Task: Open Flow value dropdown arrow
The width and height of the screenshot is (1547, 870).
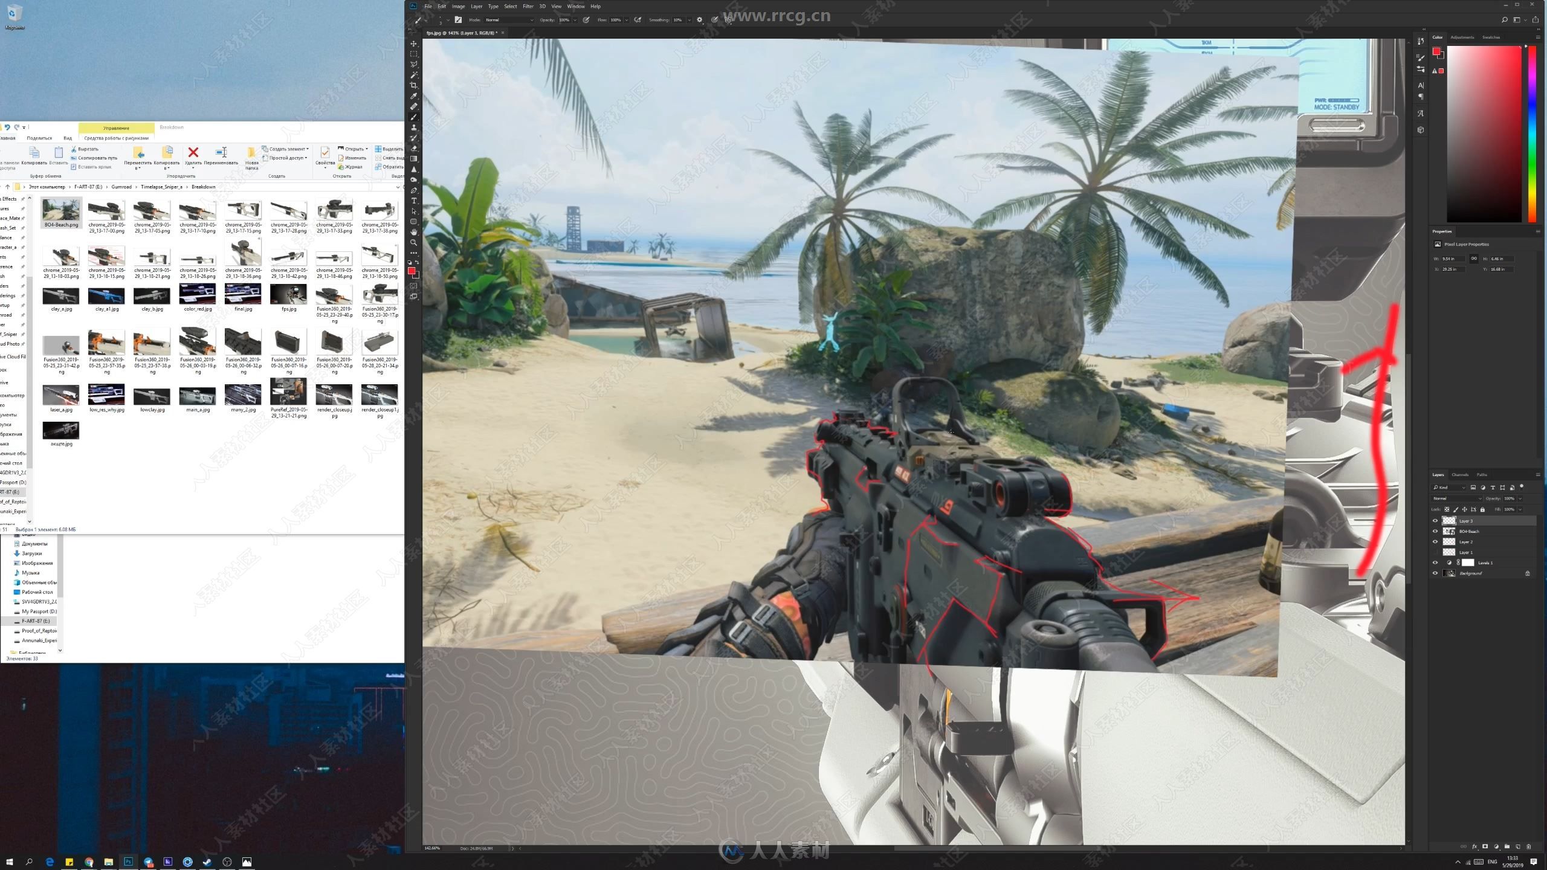Action: click(627, 20)
